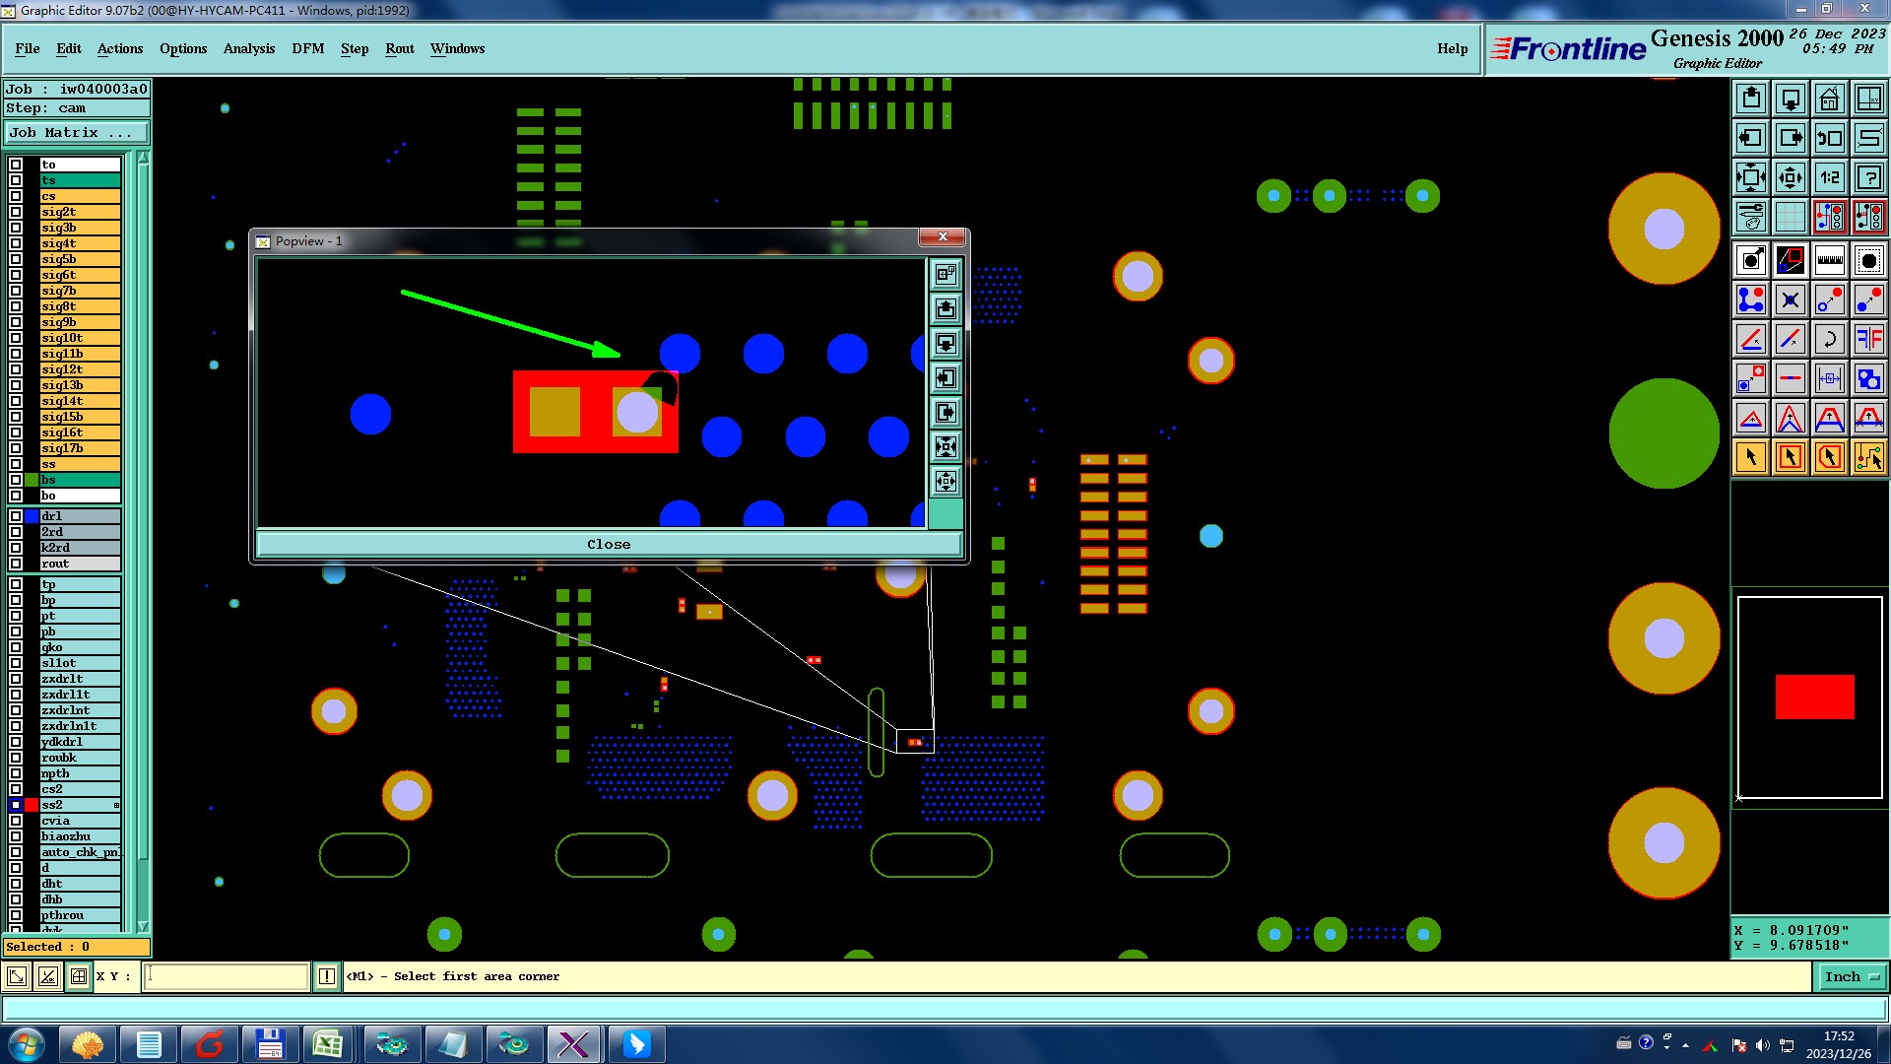Click the Home view icon
Image resolution: width=1891 pixels, height=1064 pixels.
click(x=1830, y=99)
